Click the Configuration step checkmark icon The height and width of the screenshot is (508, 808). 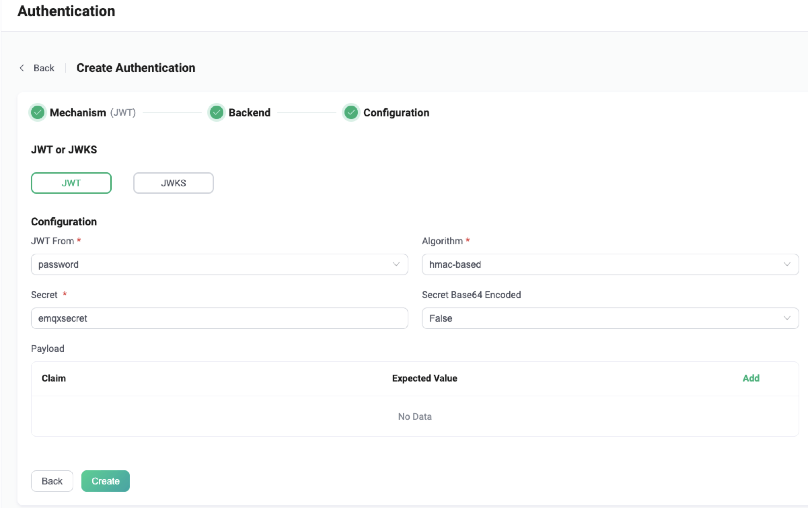351,112
